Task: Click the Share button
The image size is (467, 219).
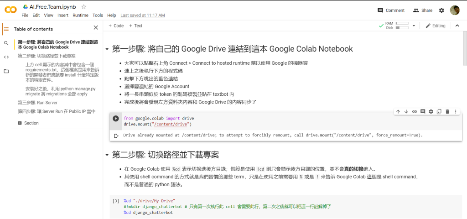Action: [x=422, y=10]
